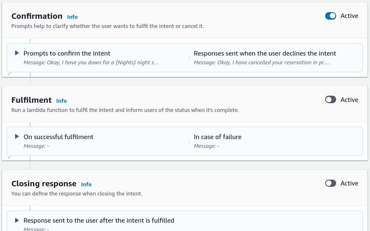Click the empty message under In case of failure

point(207,146)
